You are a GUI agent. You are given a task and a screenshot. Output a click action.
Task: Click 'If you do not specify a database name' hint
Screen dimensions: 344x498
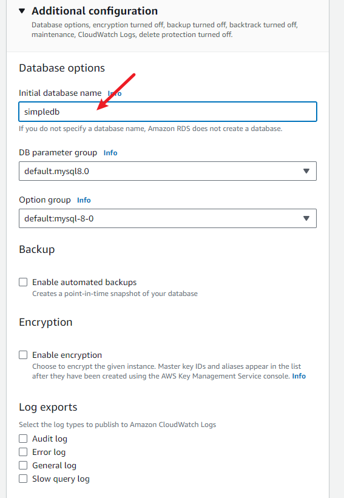coord(150,129)
